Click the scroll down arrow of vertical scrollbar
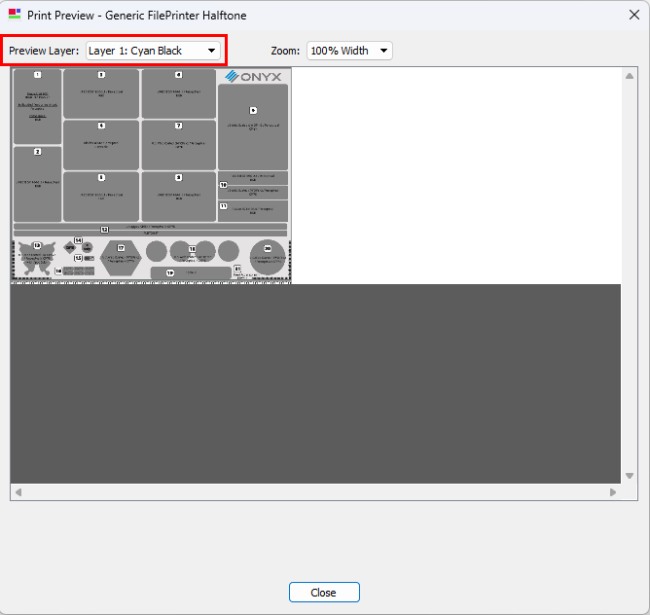The image size is (650, 615). (x=630, y=475)
